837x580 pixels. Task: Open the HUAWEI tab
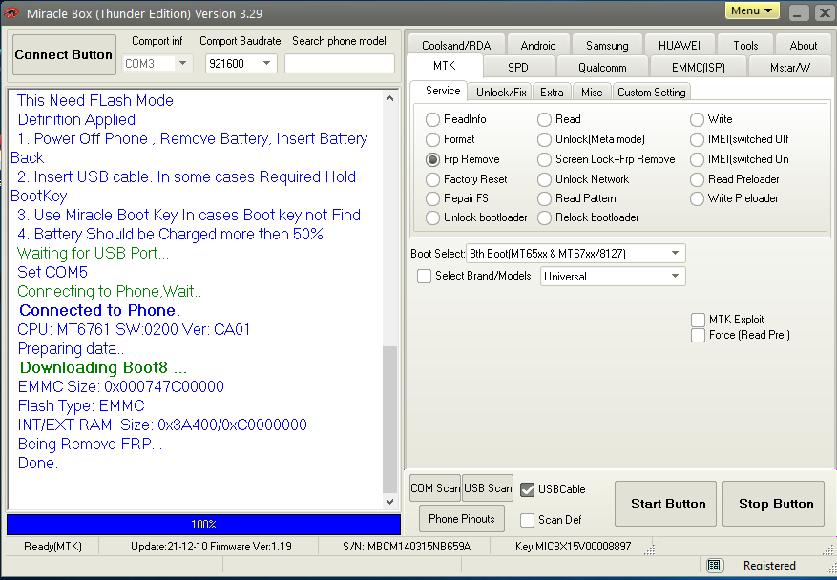pos(679,46)
